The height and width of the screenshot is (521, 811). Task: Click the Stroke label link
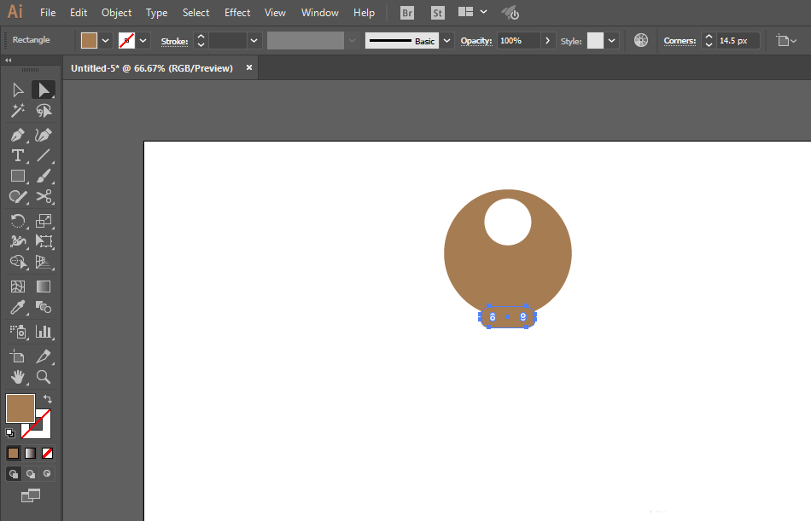(x=174, y=41)
